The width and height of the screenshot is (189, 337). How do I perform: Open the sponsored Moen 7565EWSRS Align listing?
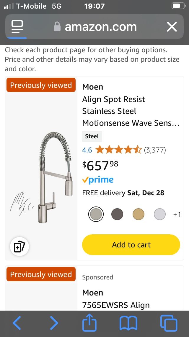click(x=116, y=305)
